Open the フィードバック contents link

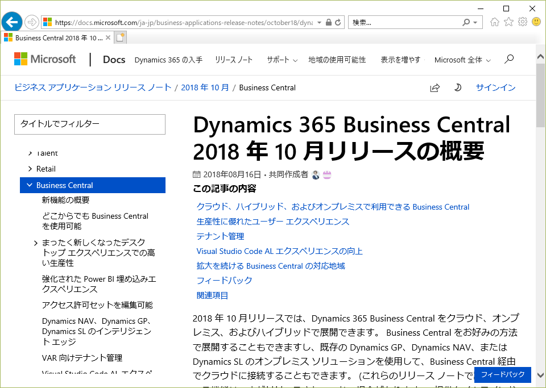pyautogui.click(x=224, y=281)
